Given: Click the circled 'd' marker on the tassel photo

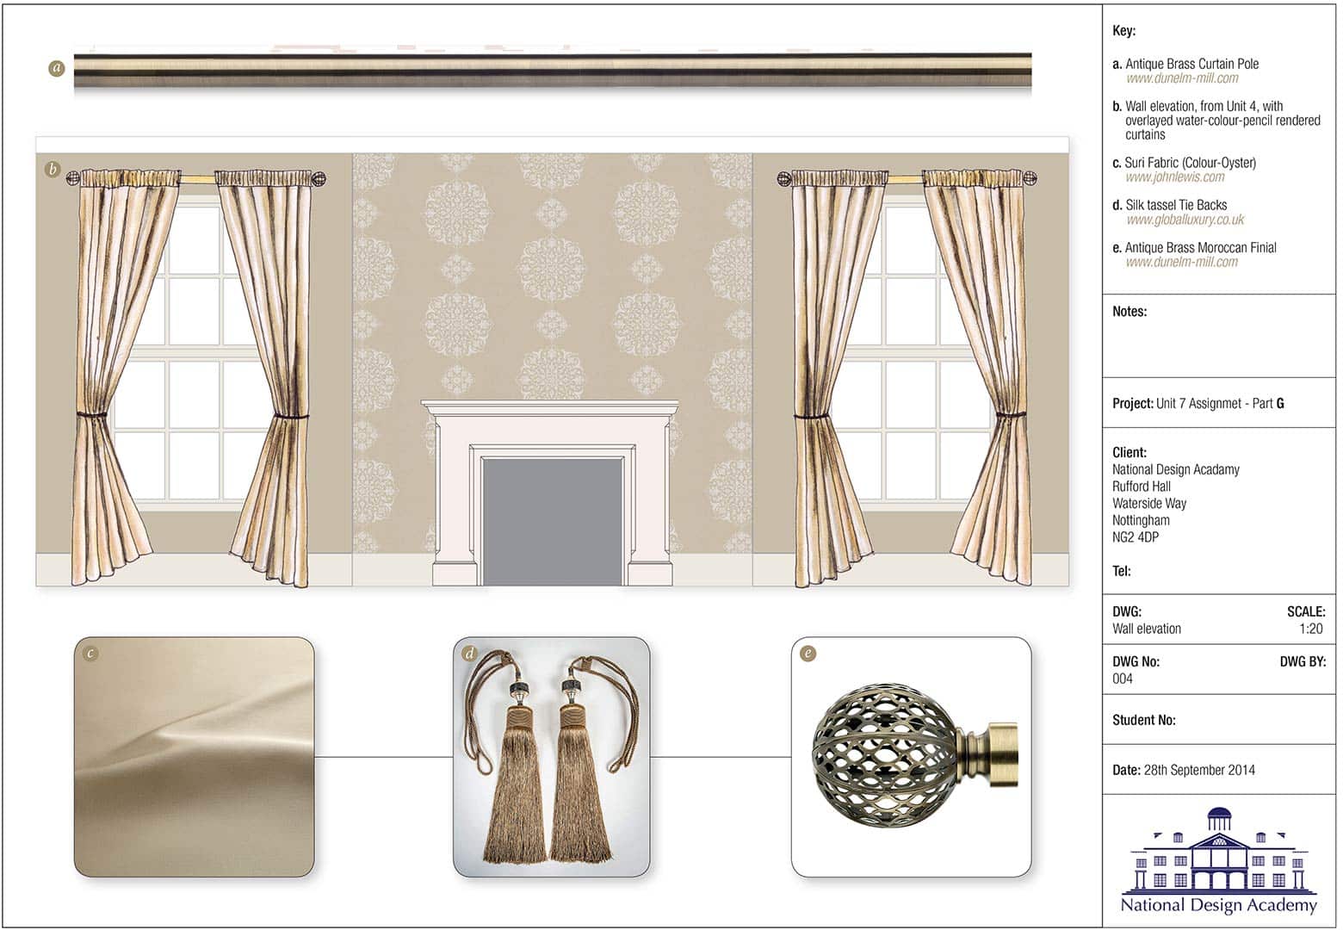Looking at the screenshot, I should pyautogui.click(x=469, y=654).
